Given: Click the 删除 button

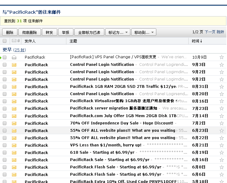Looking at the screenshot, I should click(x=10, y=32).
